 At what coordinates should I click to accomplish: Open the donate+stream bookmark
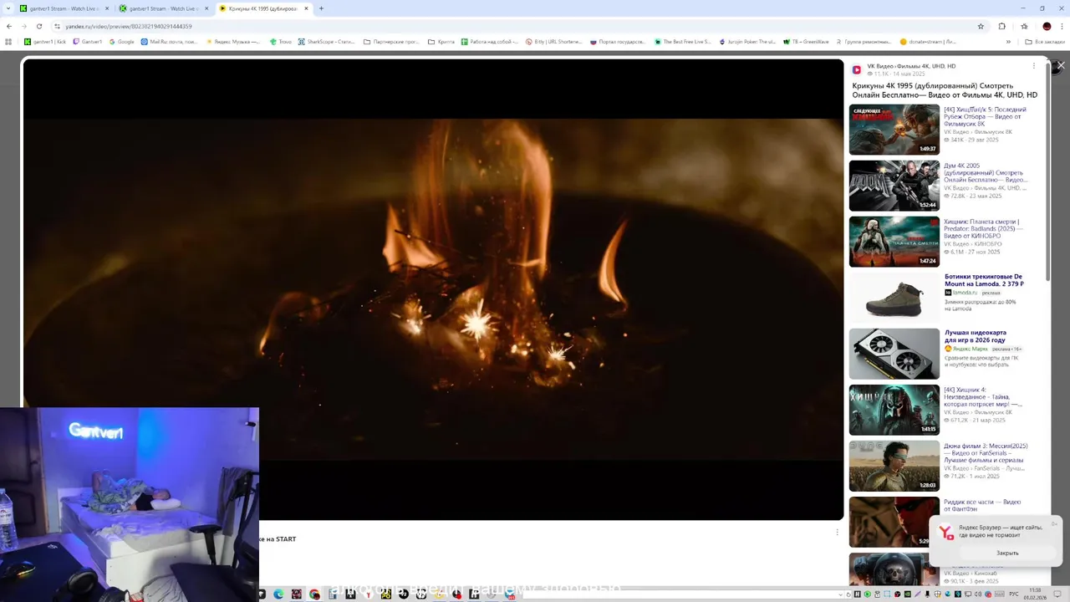[928, 41]
